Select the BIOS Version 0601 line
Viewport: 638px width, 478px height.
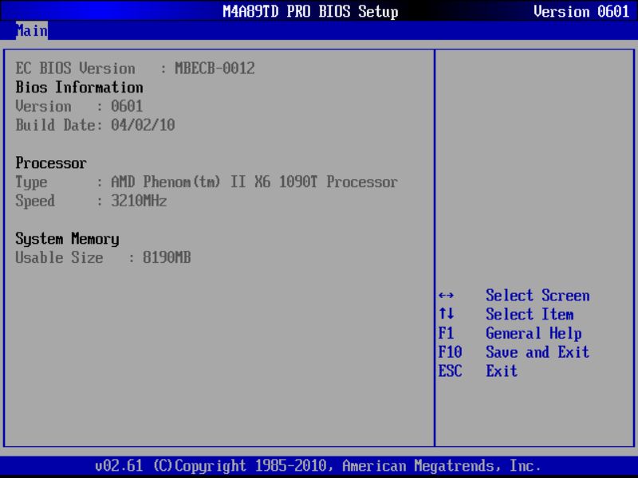coord(79,106)
